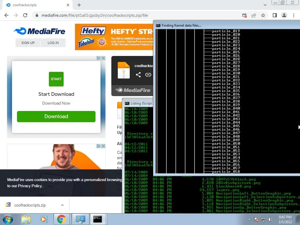
Task: Restore down the Chrome window
Action: pyautogui.click(x=283, y=2)
